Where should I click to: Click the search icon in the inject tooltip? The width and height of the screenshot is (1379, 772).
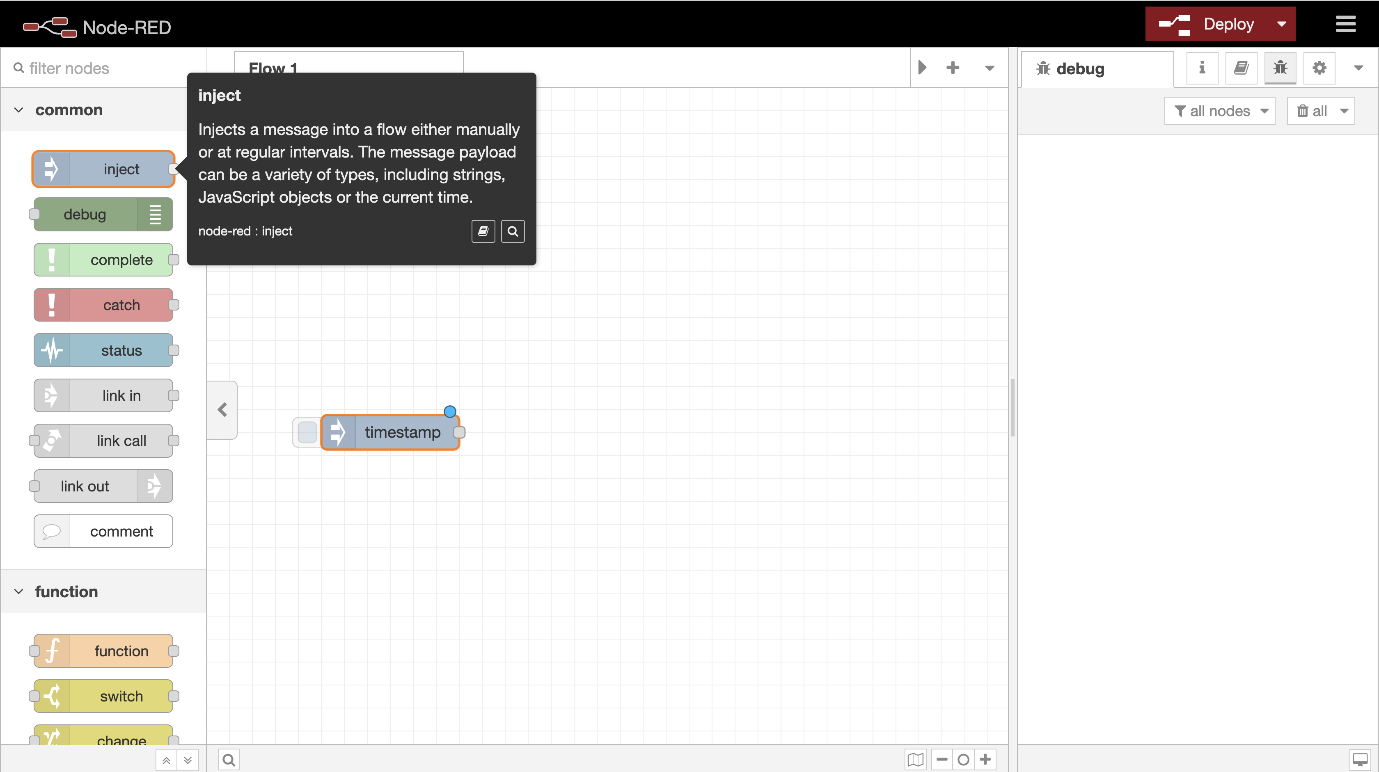coord(512,231)
